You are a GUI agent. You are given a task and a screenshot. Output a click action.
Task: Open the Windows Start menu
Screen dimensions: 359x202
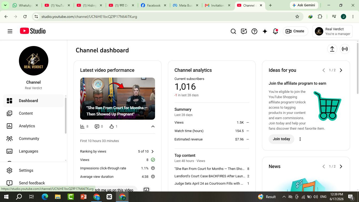pyautogui.click(x=6, y=197)
